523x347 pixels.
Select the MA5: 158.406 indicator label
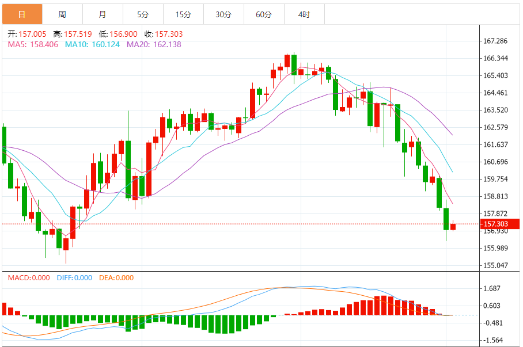(x=33, y=44)
